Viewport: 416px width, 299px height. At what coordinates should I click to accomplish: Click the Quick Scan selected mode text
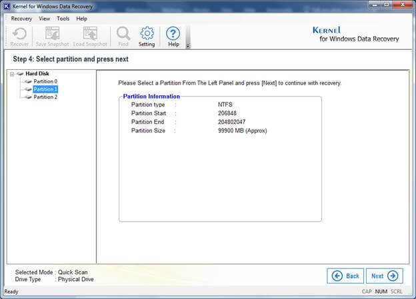pos(73,272)
